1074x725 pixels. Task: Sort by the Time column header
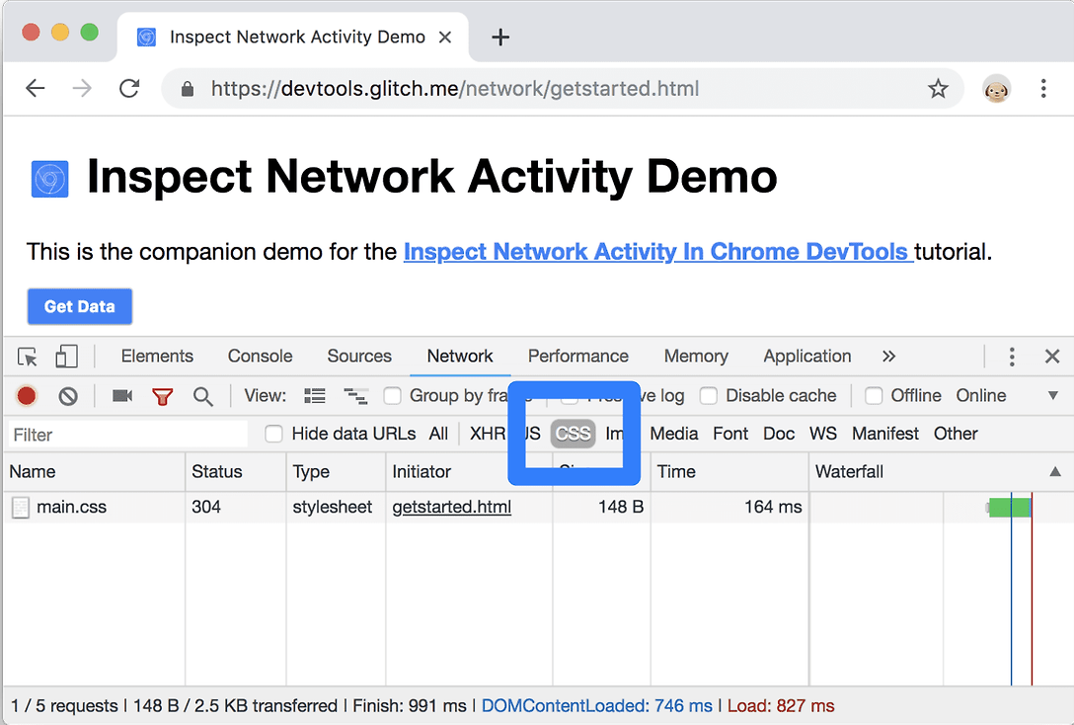coord(729,471)
